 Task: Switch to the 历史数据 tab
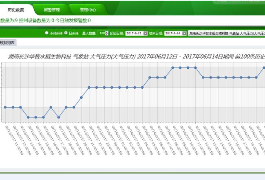[x=16, y=9]
